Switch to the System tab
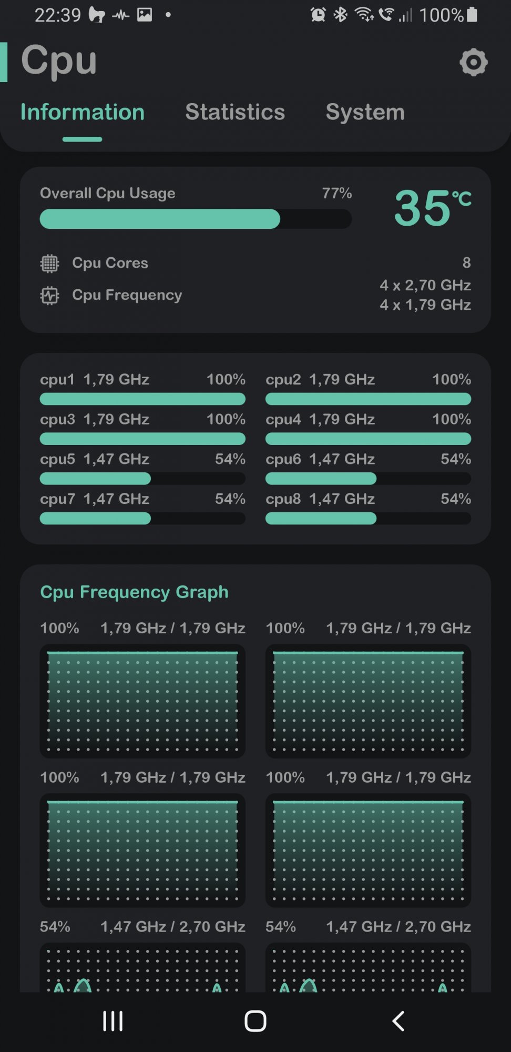The height and width of the screenshot is (1052, 511). pos(365,112)
